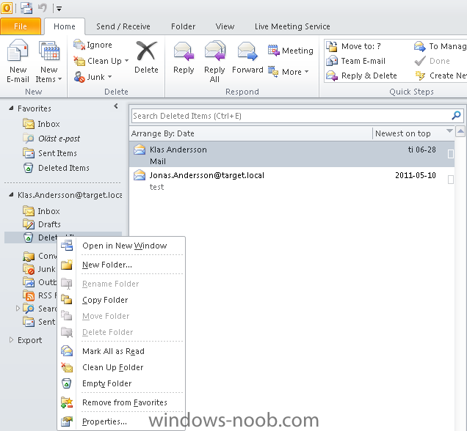
Task: Click the search magnifier icon
Action: 456,115
